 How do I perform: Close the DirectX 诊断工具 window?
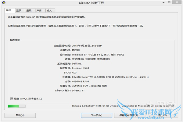[177, 2]
